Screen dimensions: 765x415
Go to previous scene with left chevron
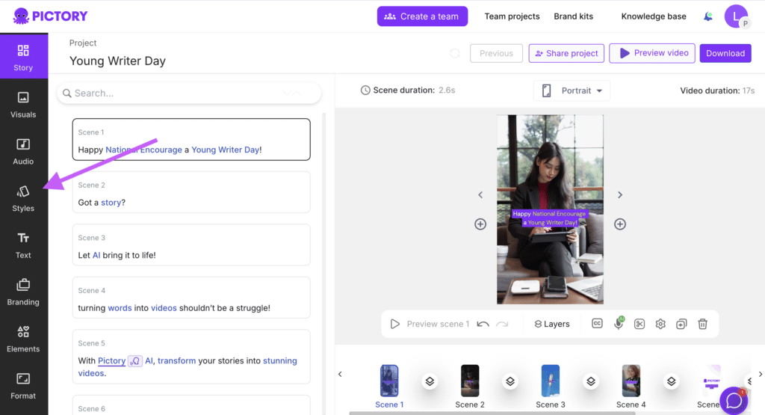pos(480,195)
